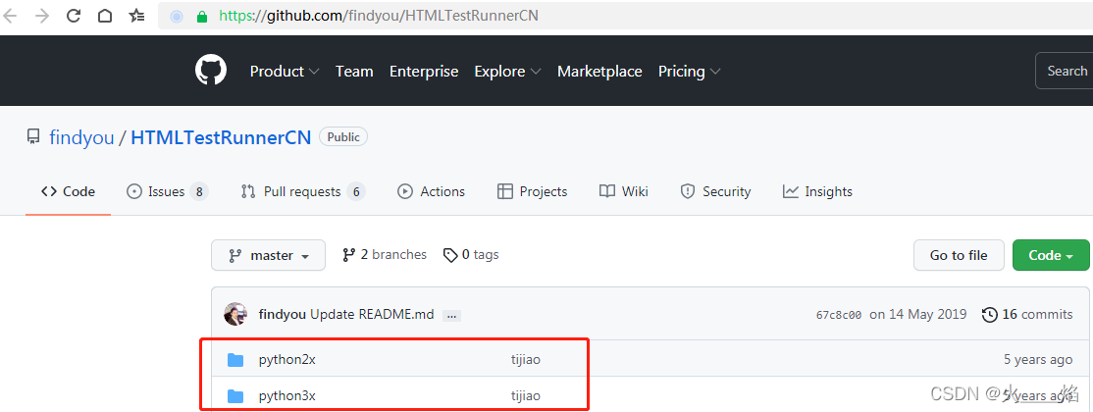This screenshot has height=412, width=1093.
Task: Click the Go to file button
Action: pos(959,255)
